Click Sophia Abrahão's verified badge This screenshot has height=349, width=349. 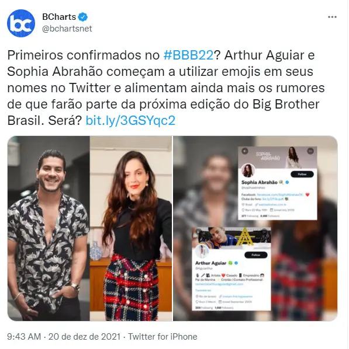287,182
